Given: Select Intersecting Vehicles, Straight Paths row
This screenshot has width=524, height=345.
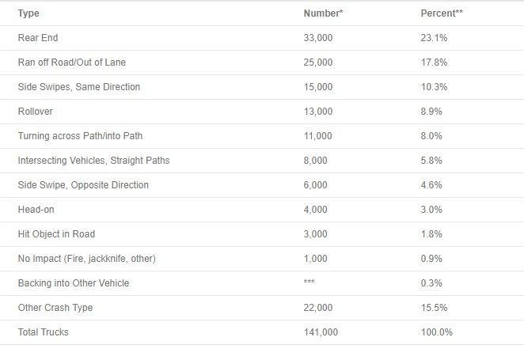Looking at the screenshot, I should [x=262, y=161].
